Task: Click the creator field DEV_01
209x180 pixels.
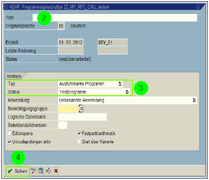Action: tap(113, 42)
